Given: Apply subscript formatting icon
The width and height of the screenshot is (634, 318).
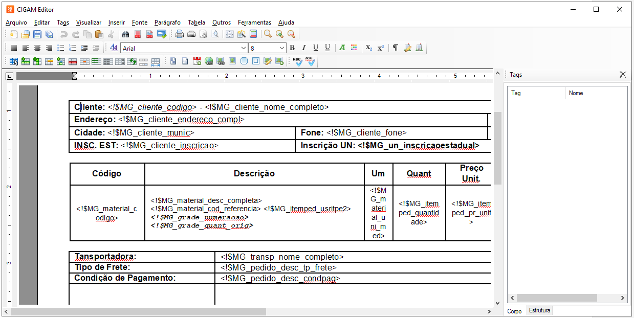Looking at the screenshot, I should [x=368, y=48].
